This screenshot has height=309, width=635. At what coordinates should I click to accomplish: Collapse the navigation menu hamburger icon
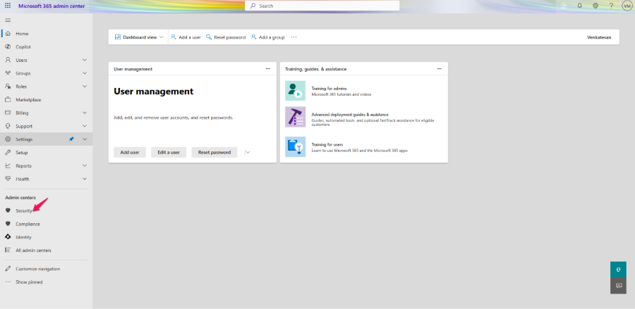[8, 20]
